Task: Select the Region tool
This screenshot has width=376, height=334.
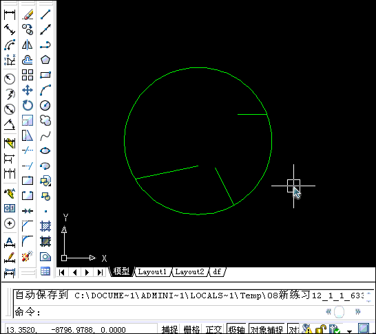Action: click(x=45, y=256)
